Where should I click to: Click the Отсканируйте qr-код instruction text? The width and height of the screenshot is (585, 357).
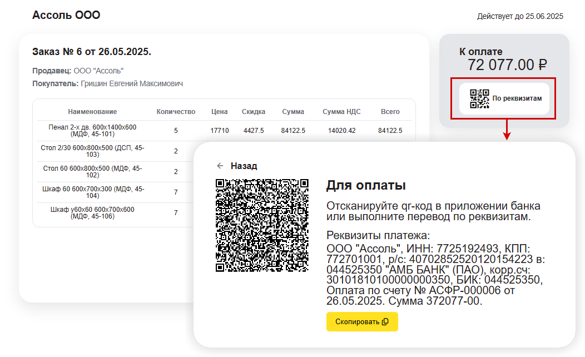[433, 211]
